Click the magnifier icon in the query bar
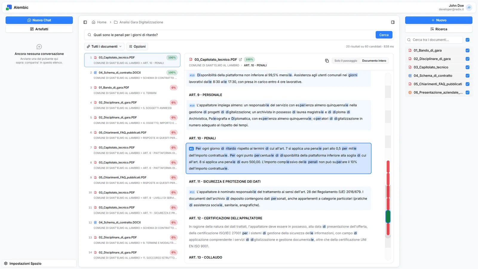The image size is (478, 269). (89, 35)
